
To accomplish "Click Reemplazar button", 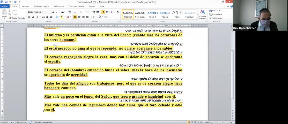I will click(216, 14).
